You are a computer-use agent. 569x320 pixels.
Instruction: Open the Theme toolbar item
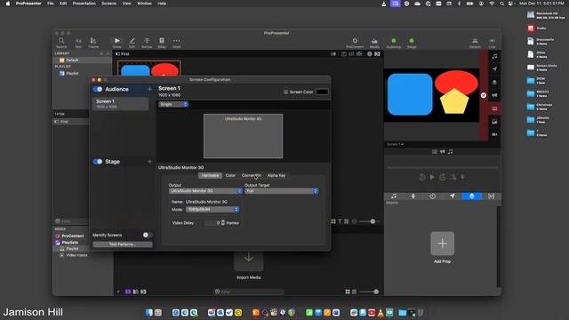(93, 41)
